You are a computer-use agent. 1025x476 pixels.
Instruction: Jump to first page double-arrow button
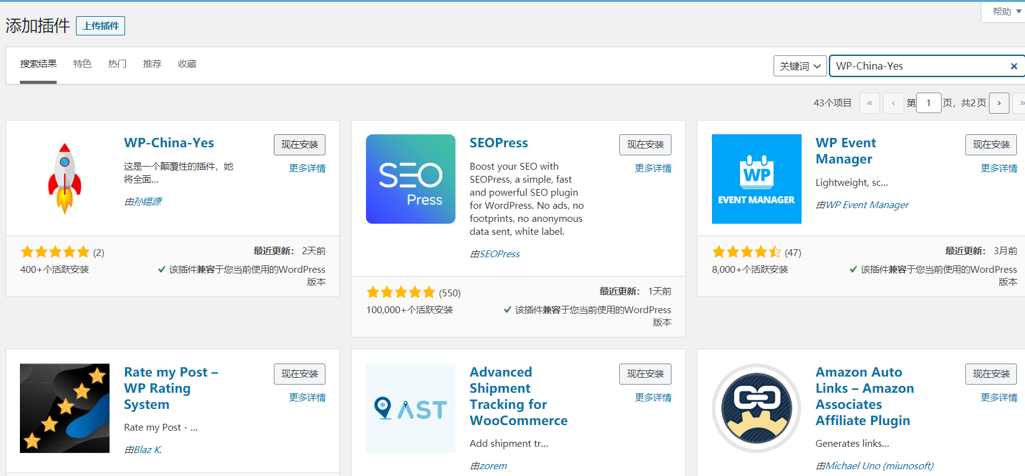[869, 103]
